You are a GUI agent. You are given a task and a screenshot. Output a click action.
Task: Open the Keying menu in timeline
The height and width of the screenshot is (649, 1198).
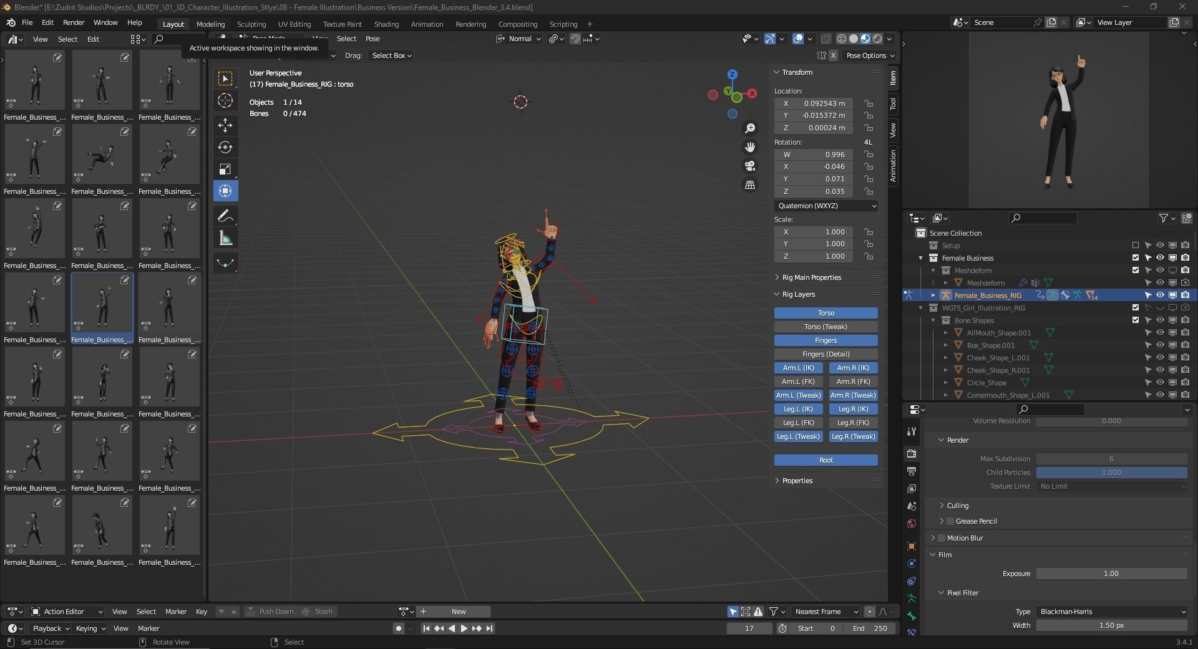click(90, 628)
